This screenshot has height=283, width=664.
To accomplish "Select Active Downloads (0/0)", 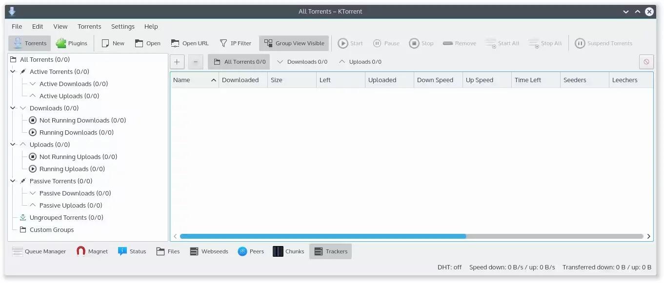I will click(74, 84).
